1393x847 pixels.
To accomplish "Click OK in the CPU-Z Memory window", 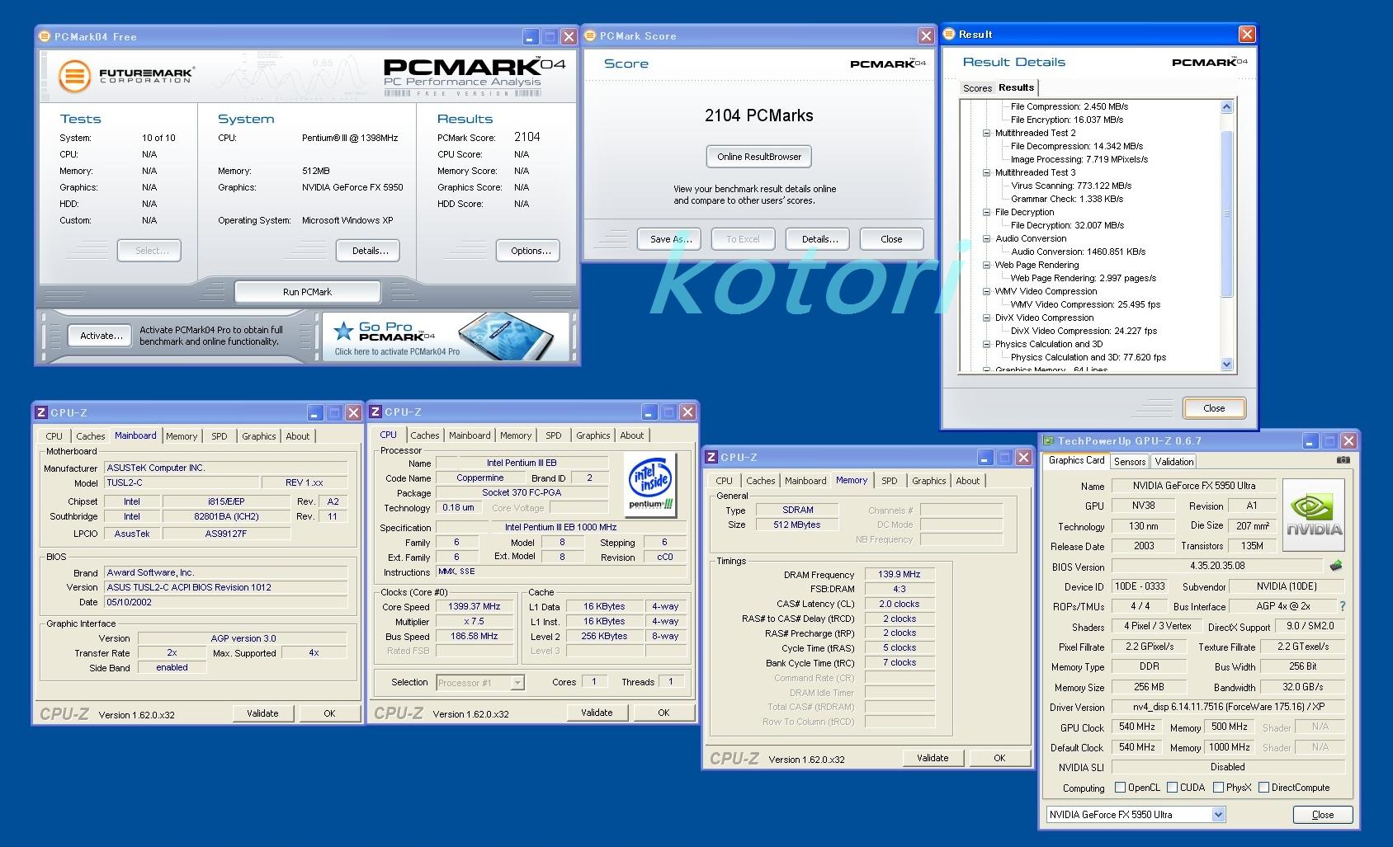I will [999, 758].
